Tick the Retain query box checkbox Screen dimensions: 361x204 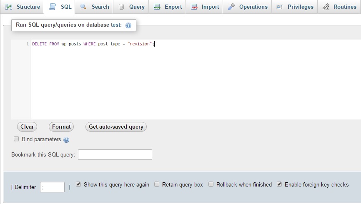pos(157,184)
